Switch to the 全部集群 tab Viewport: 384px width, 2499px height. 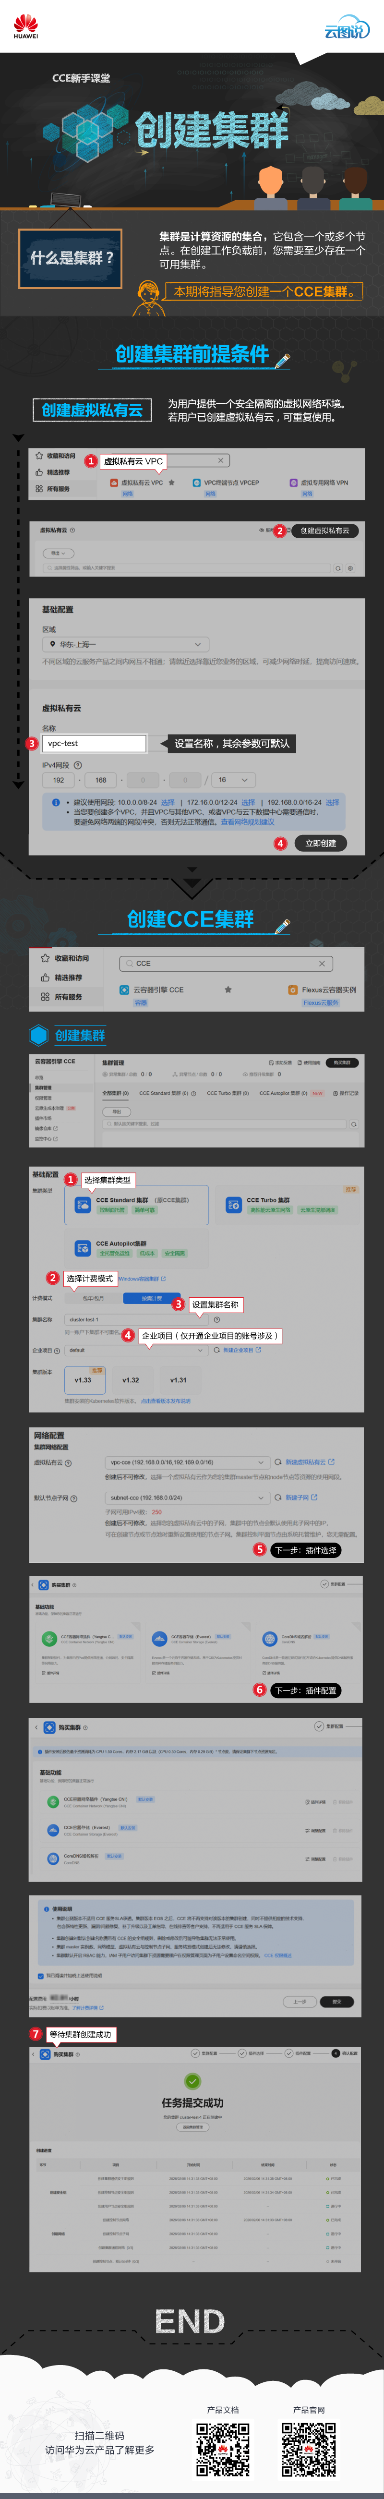point(115,1093)
